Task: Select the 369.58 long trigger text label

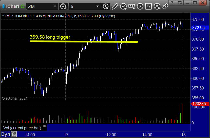Action: click(50, 37)
